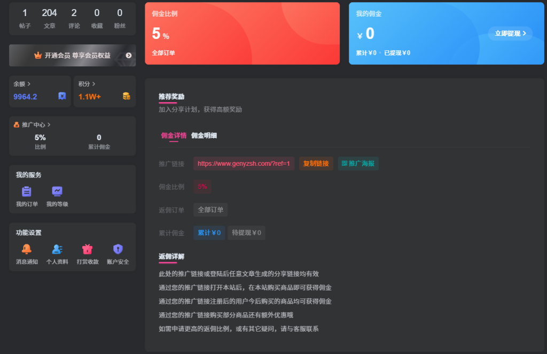Open the 我的等级 level icon

(x=57, y=191)
